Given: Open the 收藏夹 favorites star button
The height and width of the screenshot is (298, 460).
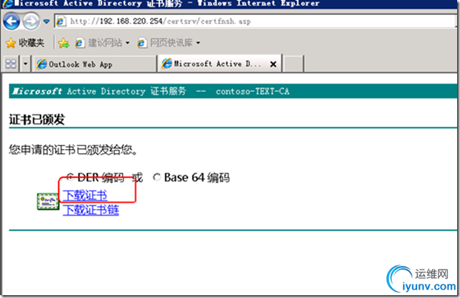Looking at the screenshot, I should pyautogui.click(x=24, y=43).
